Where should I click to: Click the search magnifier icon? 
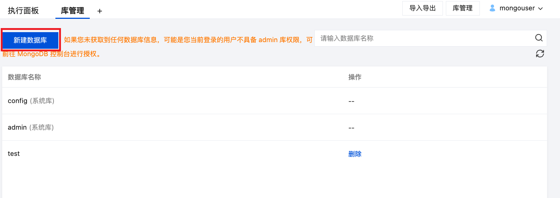pos(539,38)
